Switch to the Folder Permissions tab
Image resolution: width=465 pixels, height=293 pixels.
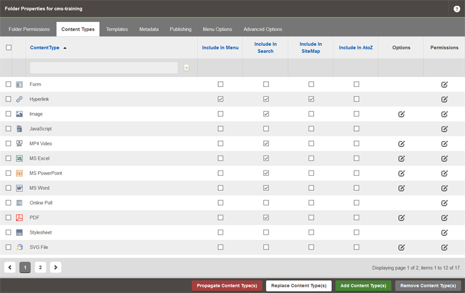click(x=29, y=29)
